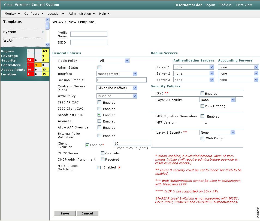Viewport: 260px width, 221px height.
Task: Open the Quality of Service dropdown
Action: (x=117, y=88)
